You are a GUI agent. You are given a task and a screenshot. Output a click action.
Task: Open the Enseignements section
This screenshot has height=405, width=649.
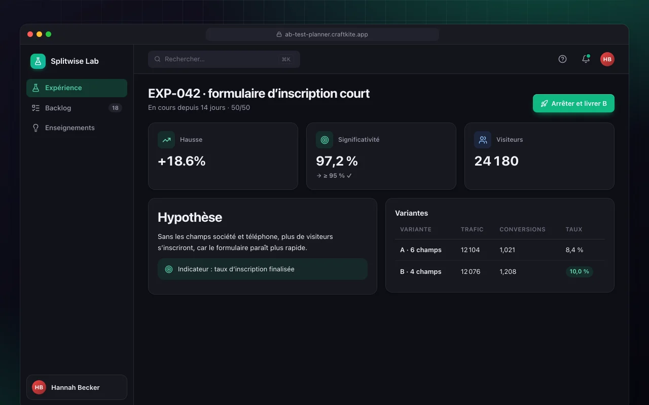(77, 128)
